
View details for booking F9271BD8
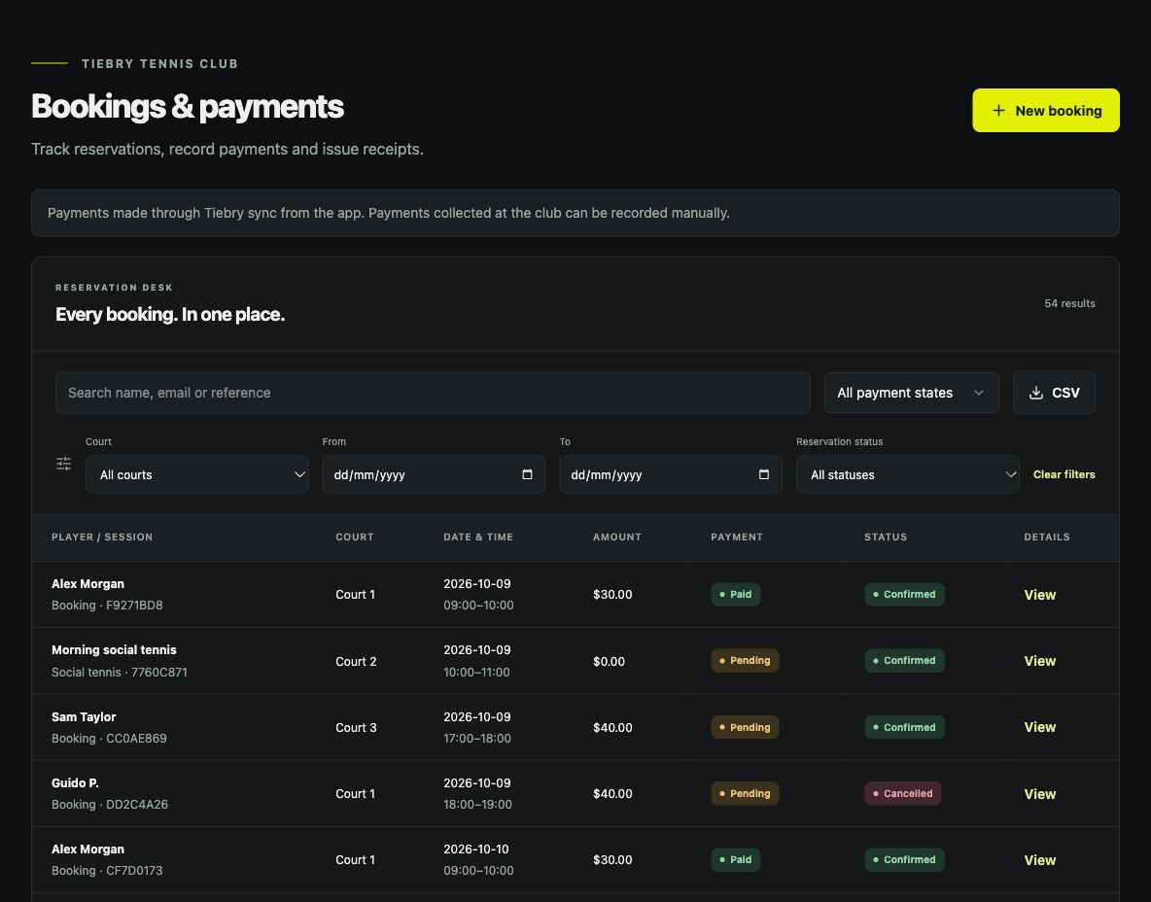(x=1039, y=595)
